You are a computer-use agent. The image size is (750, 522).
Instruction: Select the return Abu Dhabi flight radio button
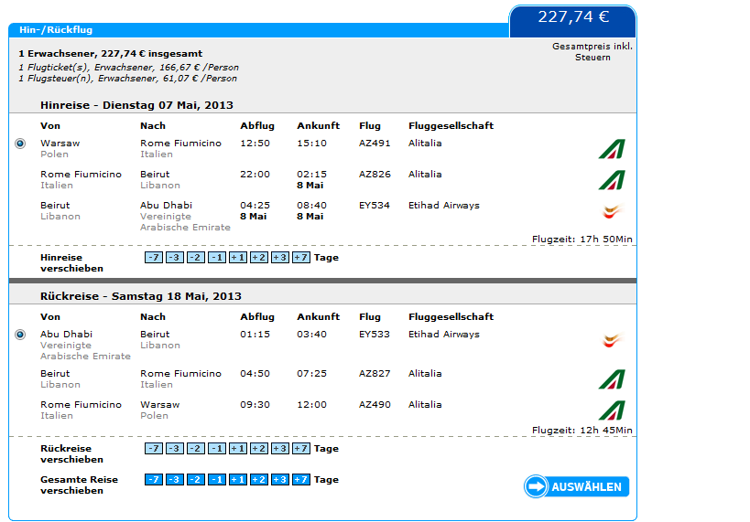coord(20,335)
